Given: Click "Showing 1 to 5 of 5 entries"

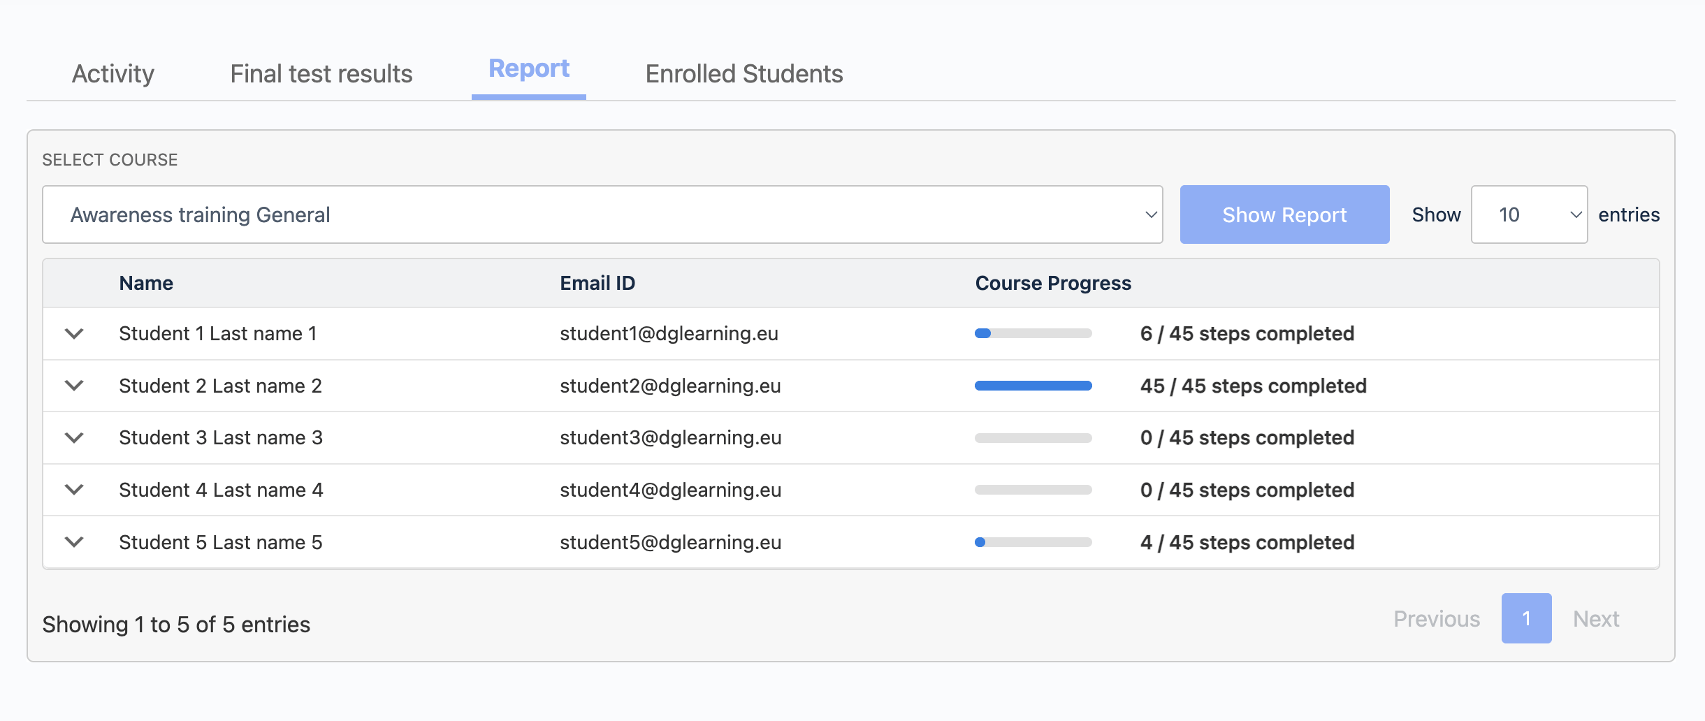Looking at the screenshot, I should 176,624.
